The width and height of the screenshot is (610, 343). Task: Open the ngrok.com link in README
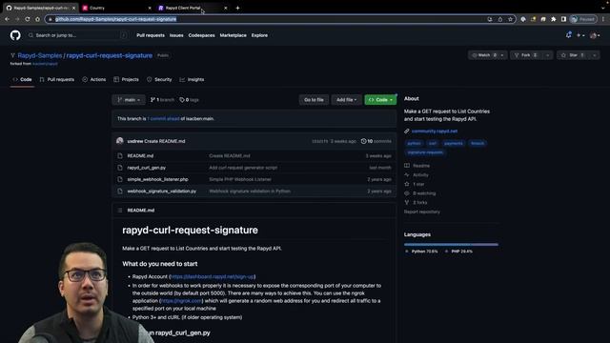(x=181, y=301)
